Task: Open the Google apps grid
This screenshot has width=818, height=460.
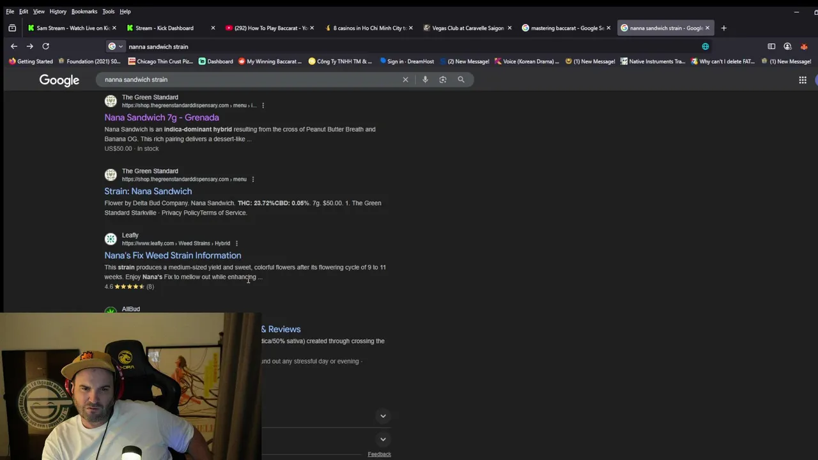Action: [803, 80]
